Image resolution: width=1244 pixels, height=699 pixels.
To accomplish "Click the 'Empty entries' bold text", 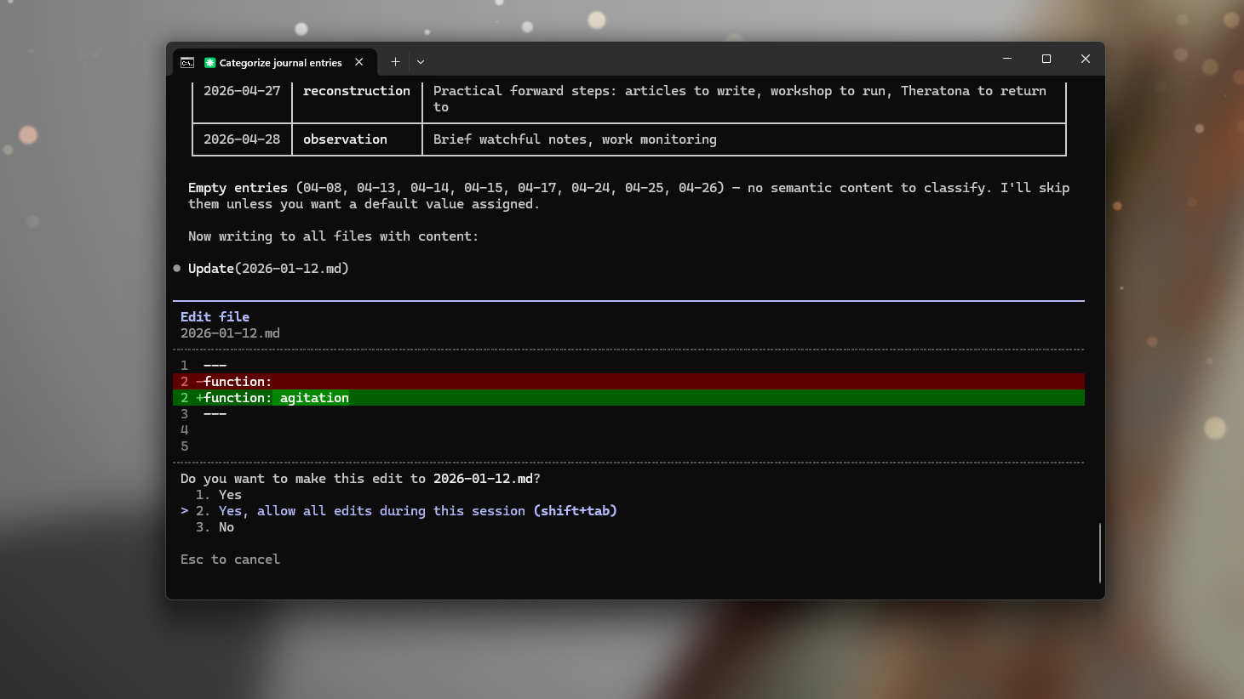I will tap(238, 188).
